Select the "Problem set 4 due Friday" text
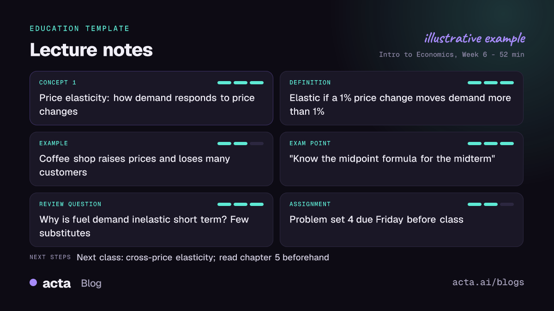 (376, 220)
